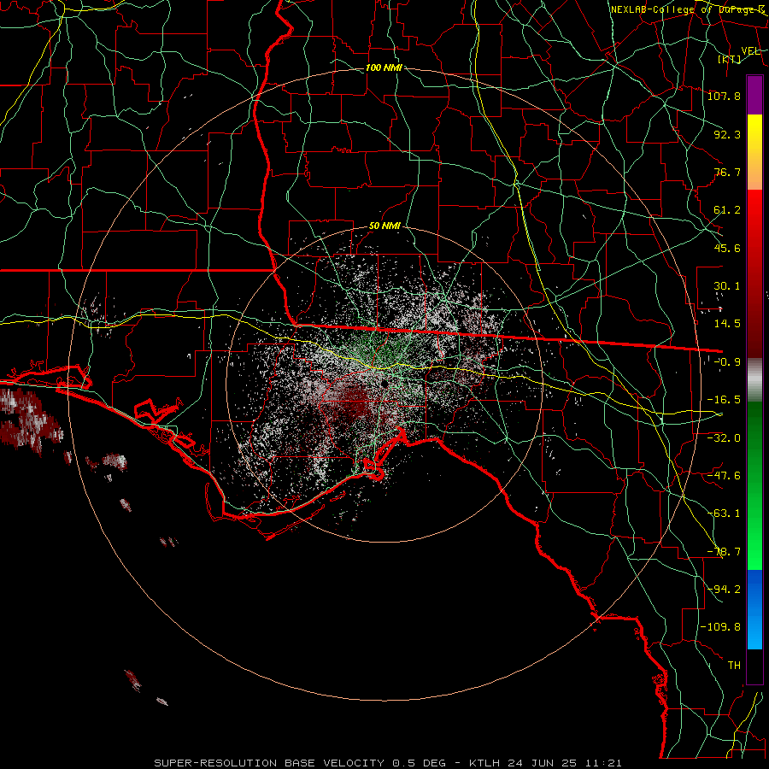This screenshot has height=769, width=769.
Task: Select the -94.2 value on velocity scale
Action: point(724,590)
